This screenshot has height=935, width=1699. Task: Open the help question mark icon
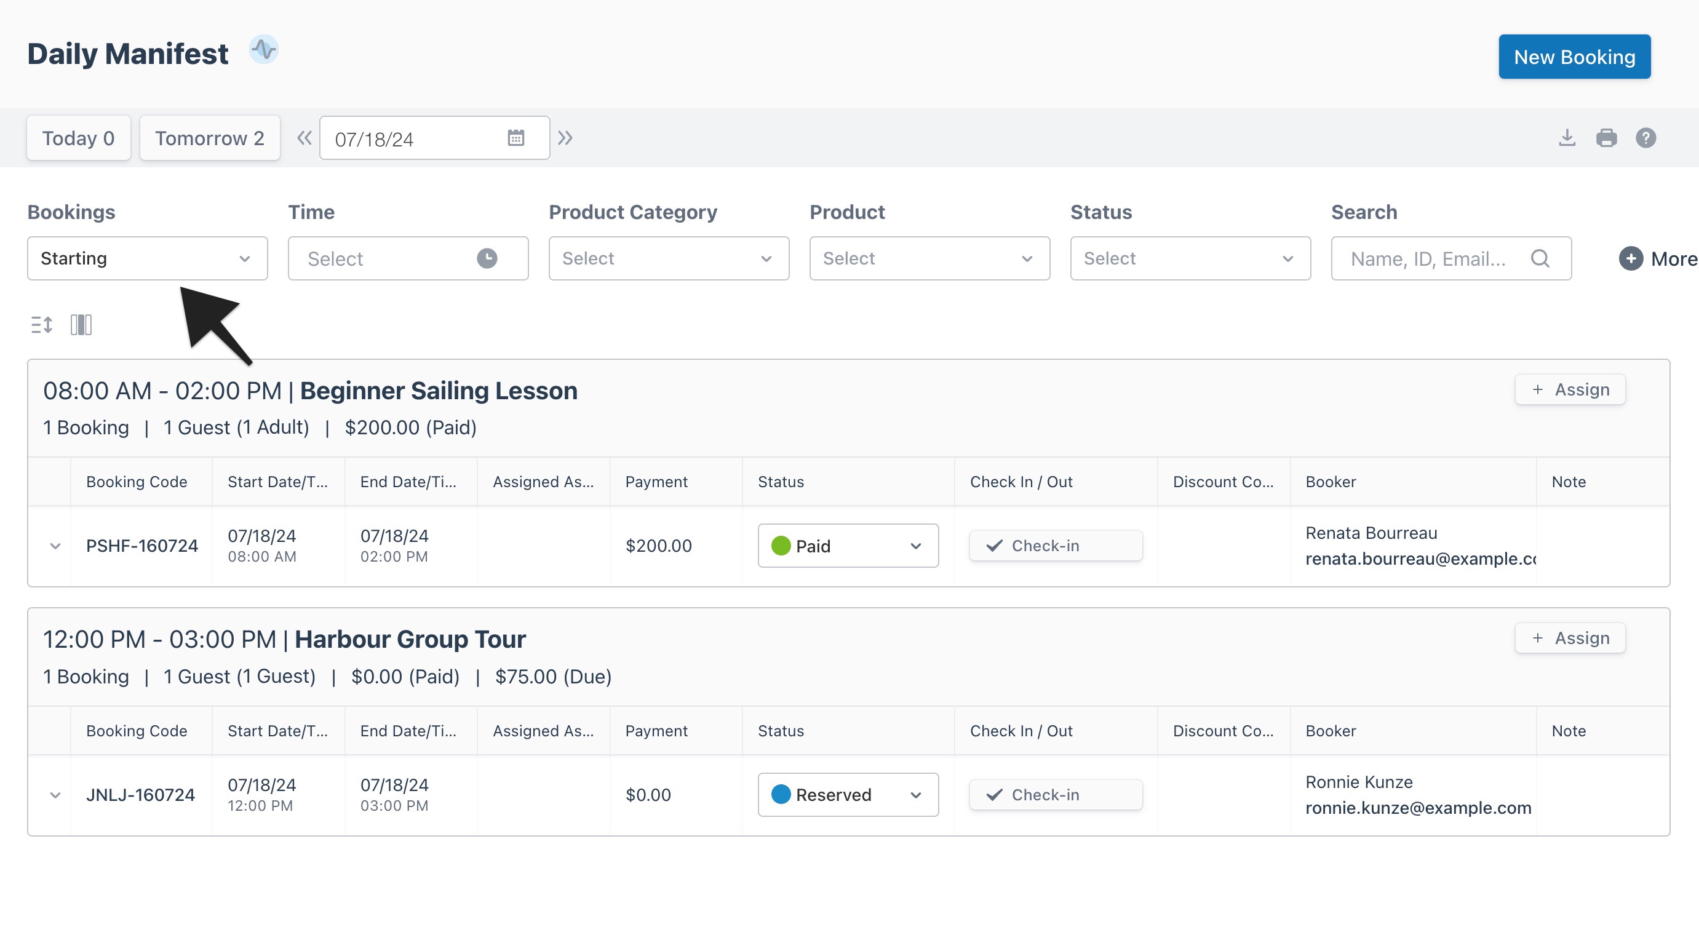(x=1645, y=138)
